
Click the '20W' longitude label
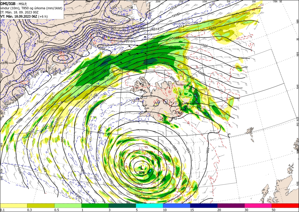[158, 1]
